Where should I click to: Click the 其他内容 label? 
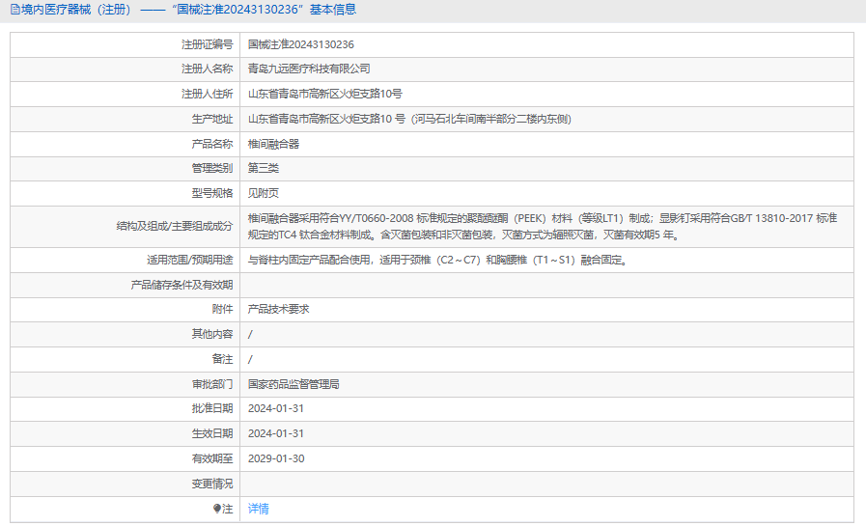point(212,333)
